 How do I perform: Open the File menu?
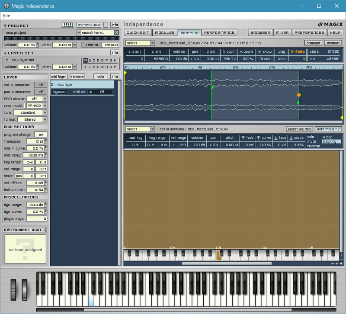click(6, 16)
